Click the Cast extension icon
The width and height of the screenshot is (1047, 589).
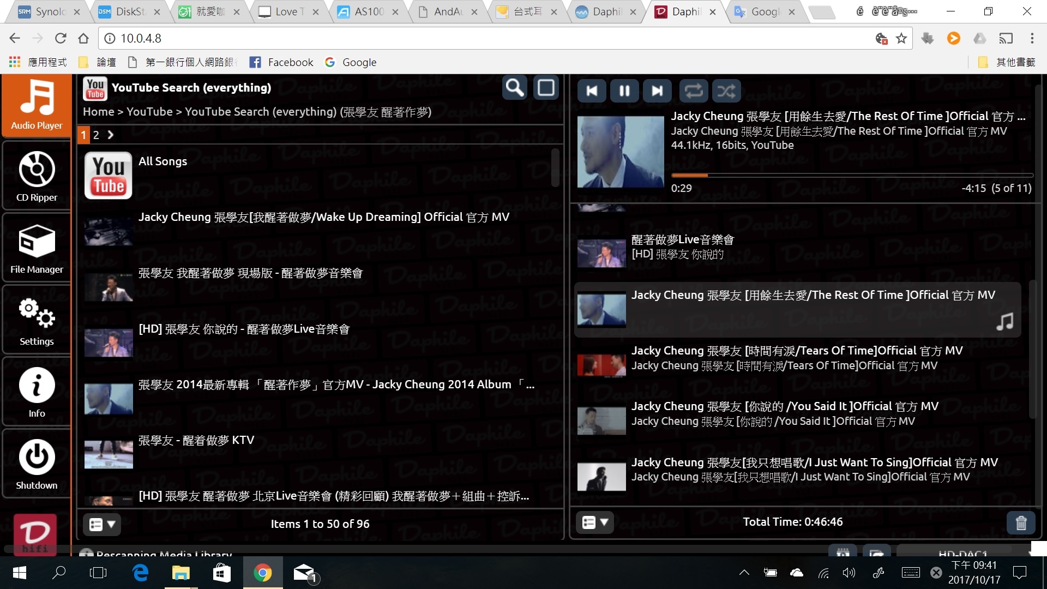(1006, 38)
